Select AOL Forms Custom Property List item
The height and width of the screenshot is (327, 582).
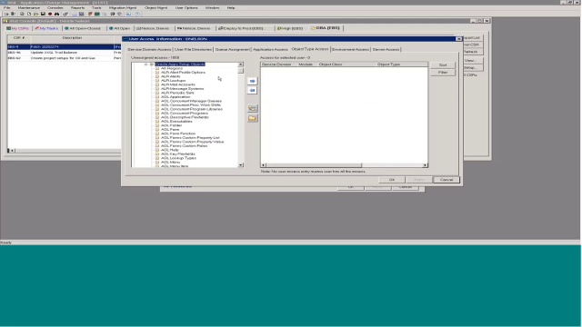tap(190, 137)
